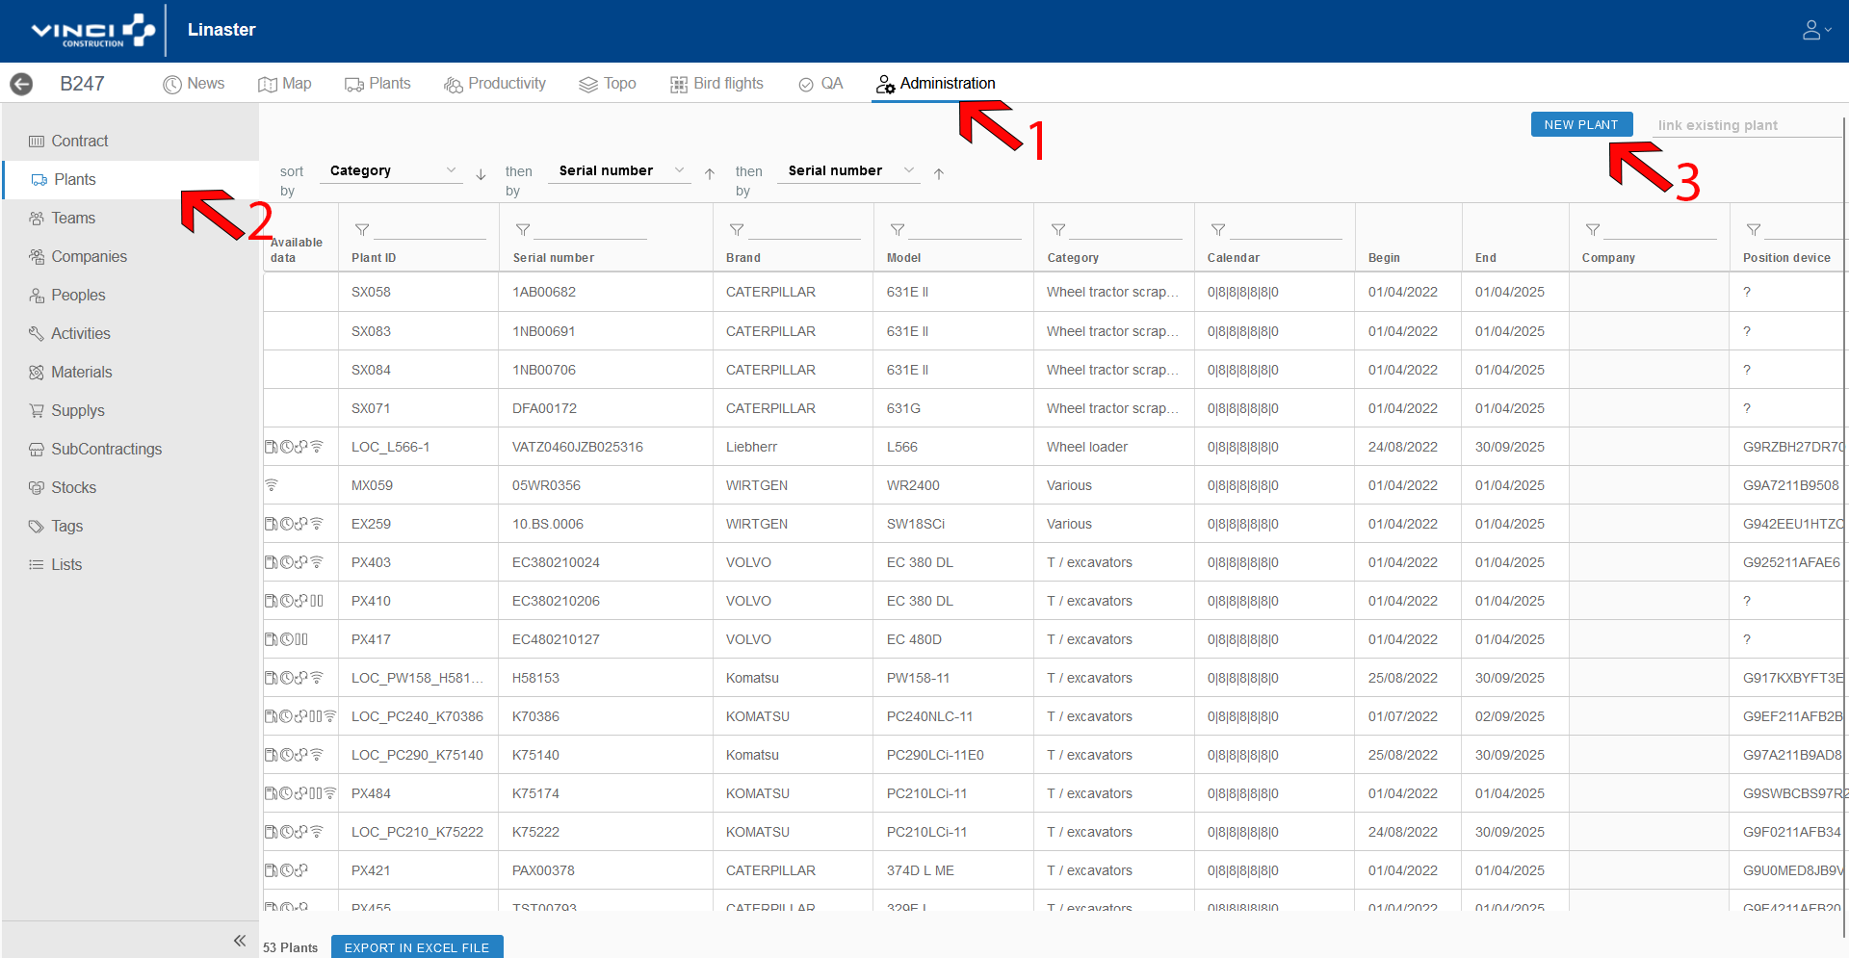The image size is (1849, 958).
Task: Click the Begin column header
Action: click(1384, 258)
